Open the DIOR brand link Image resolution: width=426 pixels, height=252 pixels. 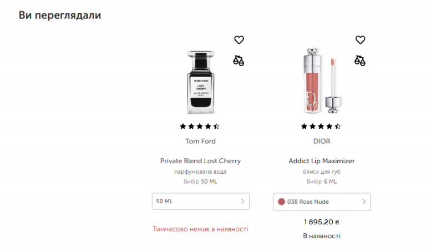(322, 141)
